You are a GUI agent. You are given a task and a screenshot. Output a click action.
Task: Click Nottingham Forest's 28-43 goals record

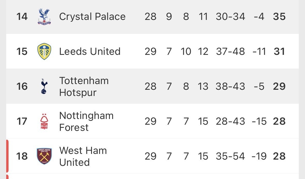tap(230, 121)
